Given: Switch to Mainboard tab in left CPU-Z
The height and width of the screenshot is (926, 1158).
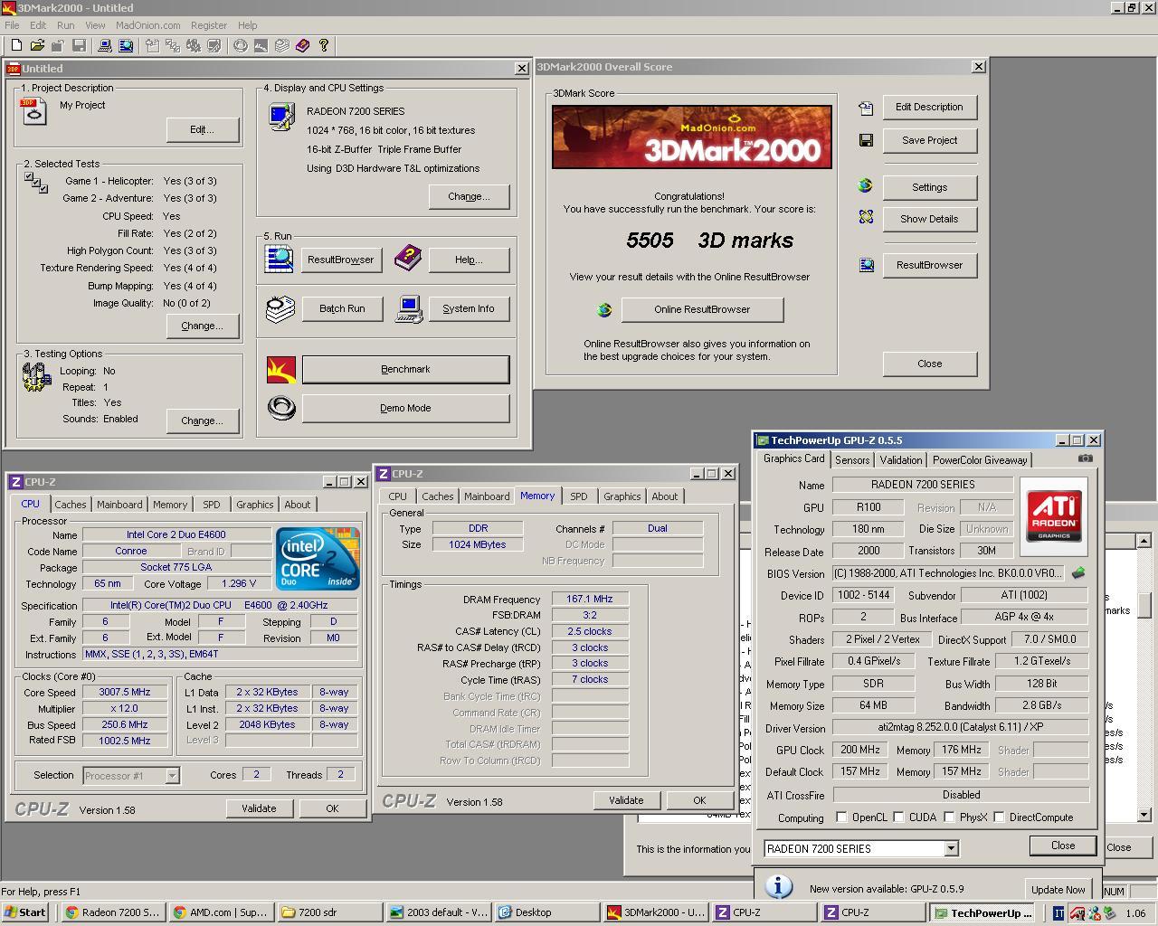Looking at the screenshot, I should point(119,505).
